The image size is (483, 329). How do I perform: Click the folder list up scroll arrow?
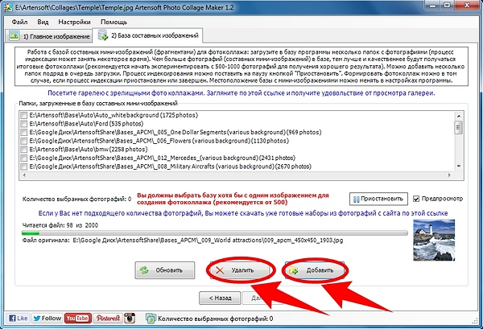click(x=459, y=116)
